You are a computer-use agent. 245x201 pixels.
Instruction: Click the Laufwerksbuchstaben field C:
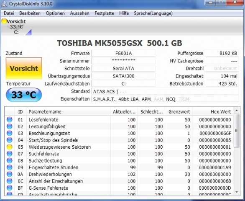[x=123, y=84]
